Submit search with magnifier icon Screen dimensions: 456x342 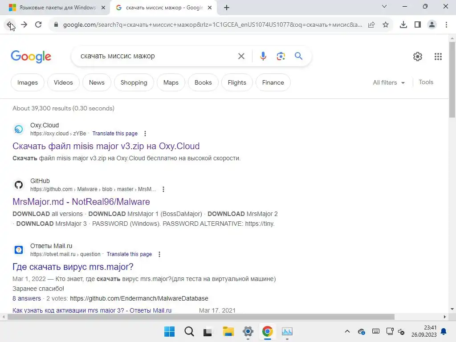tap(299, 56)
